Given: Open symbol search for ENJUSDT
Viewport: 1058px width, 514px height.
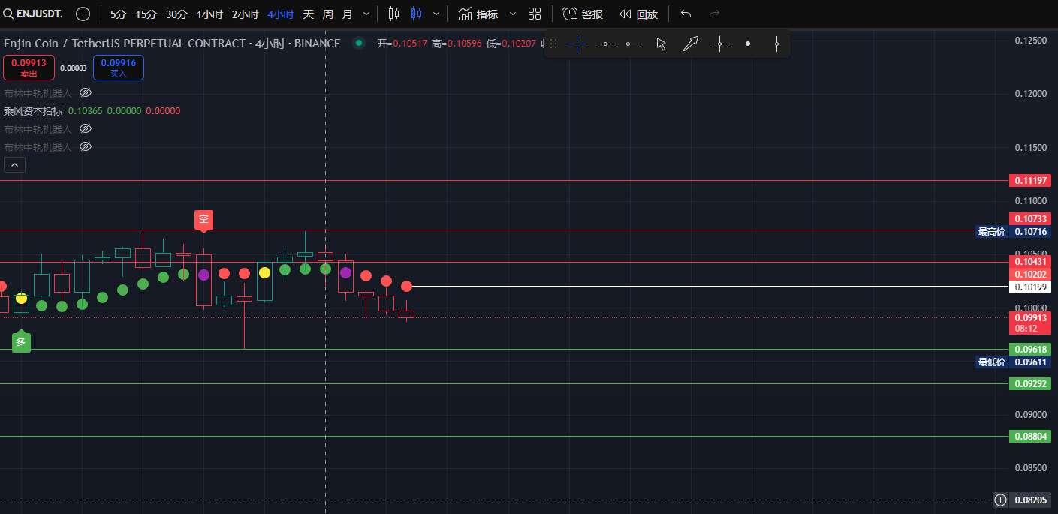Looking at the screenshot, I should 33,14.
